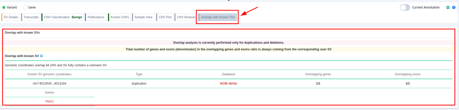Open the CNV Classification Benign tab
This screenshot has height=110, width=459.
[63, 17]
